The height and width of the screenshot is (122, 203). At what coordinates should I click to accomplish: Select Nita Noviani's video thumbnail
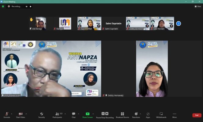pyautogui.click(x=162, y=24)
